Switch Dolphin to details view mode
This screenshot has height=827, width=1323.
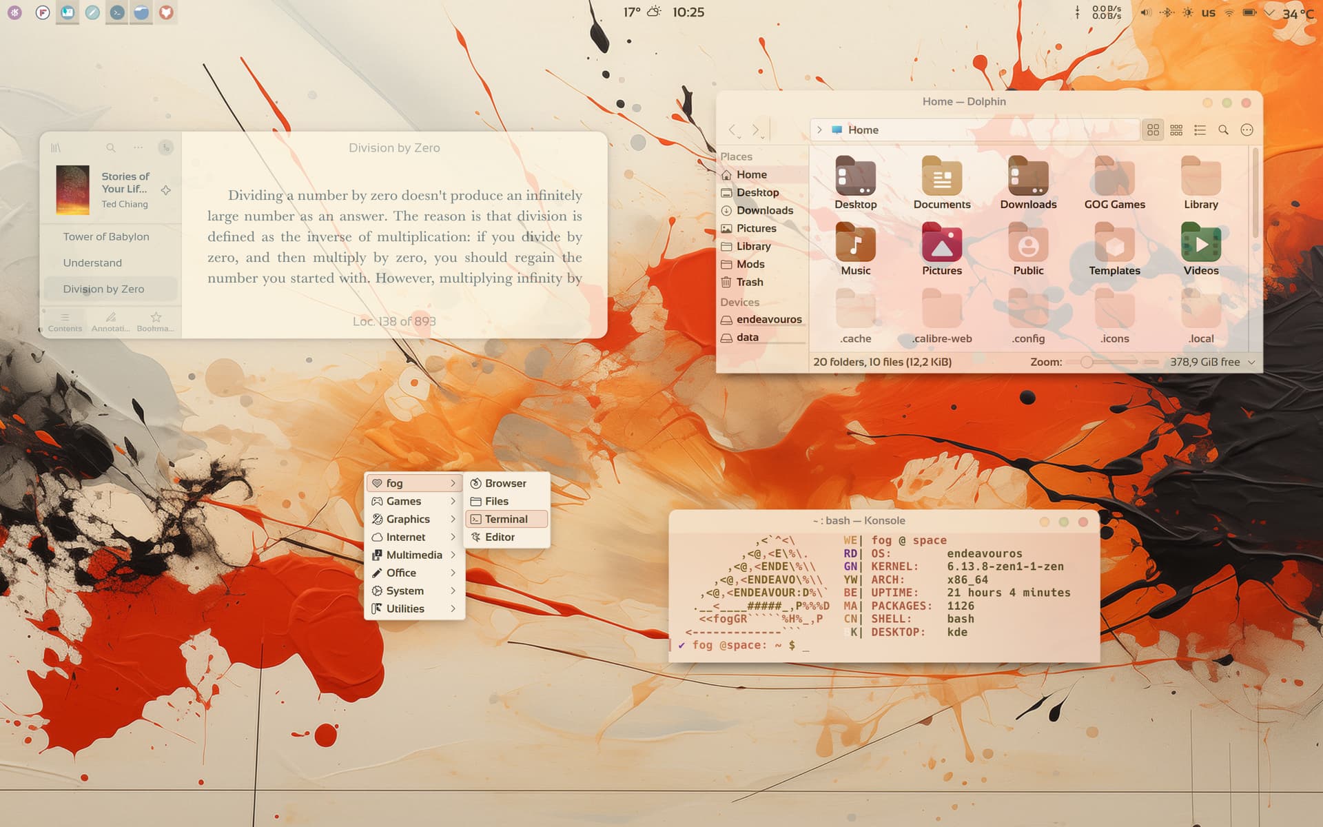point(1200,130)
